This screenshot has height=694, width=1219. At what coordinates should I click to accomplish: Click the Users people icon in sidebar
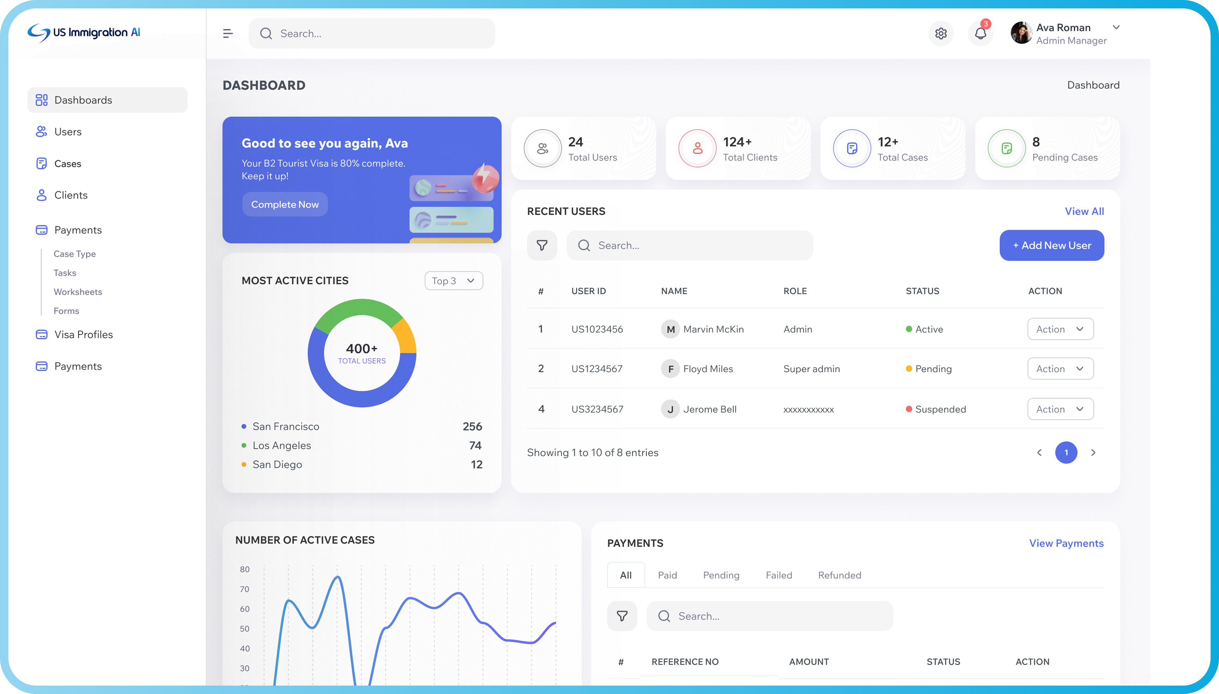42,132
